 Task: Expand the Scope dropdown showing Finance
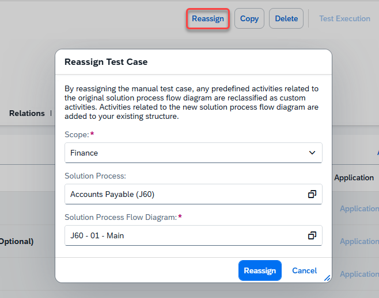point(312,153)
